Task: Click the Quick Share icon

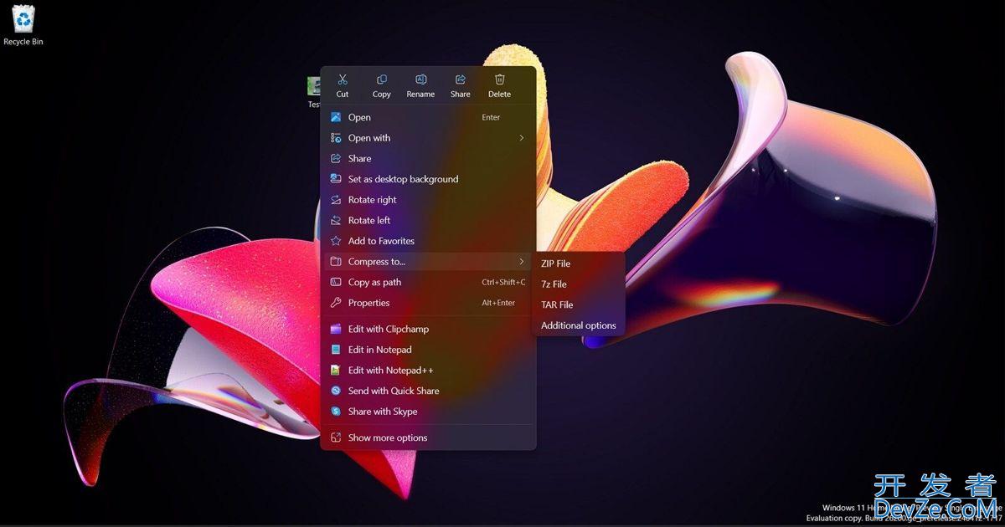Action: (336, 391)
